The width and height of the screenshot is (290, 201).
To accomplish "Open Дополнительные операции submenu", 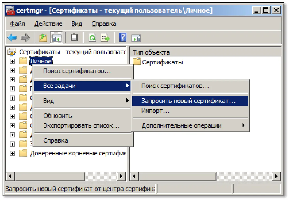I will click(190, 126).
